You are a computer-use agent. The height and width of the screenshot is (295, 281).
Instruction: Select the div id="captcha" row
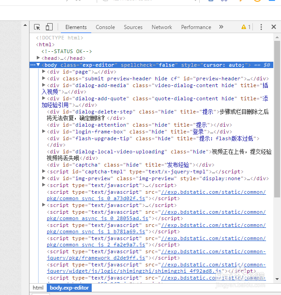pos(130,165)
